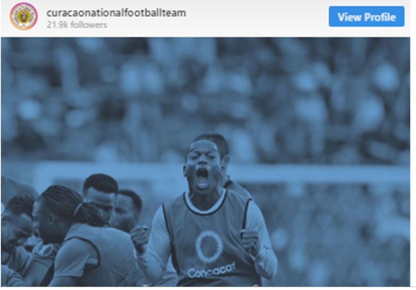
Task: Open the curacaonationalfootballteam username link
Action: pyautogui.click(x=116, y=13)
